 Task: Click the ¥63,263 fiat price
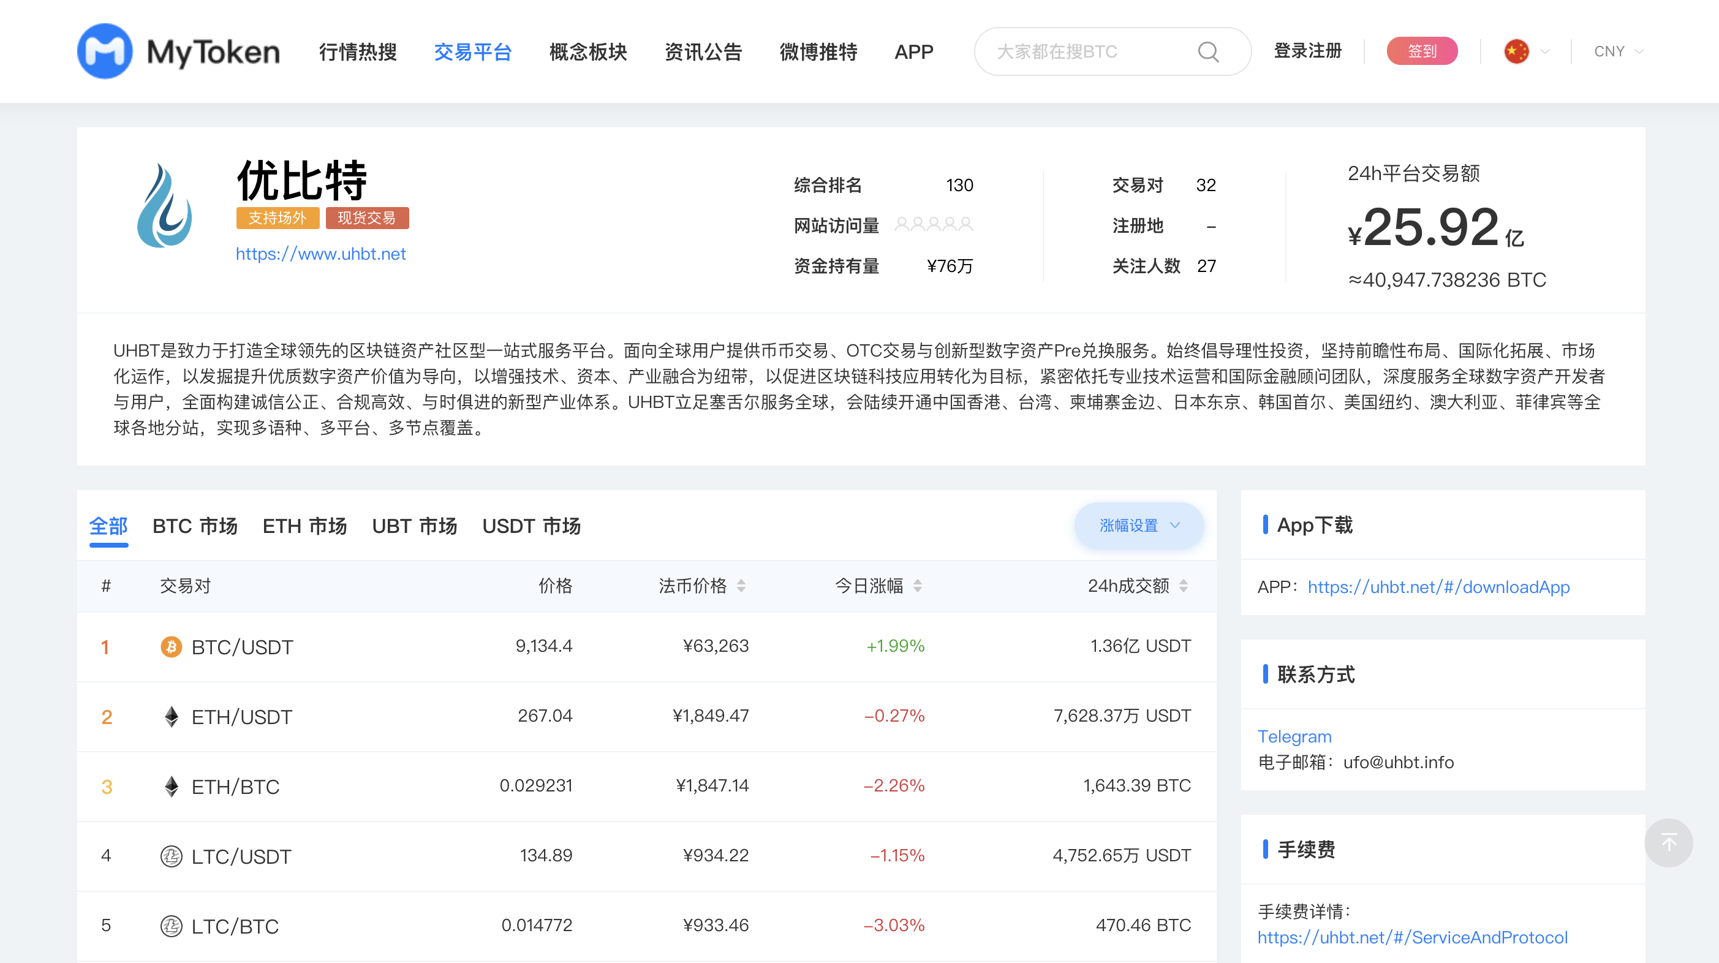[716, 645]
